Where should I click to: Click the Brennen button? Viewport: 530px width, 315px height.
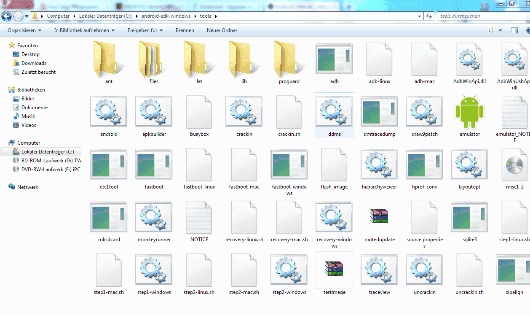pos(185,30)
